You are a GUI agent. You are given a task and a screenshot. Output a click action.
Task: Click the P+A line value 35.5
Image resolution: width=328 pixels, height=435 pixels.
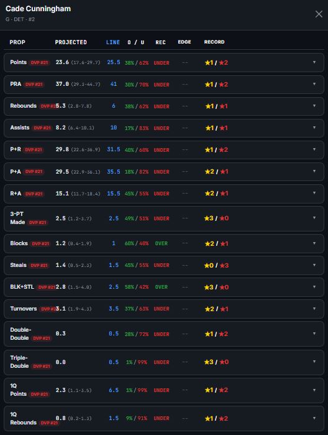[x=114, y=171]
